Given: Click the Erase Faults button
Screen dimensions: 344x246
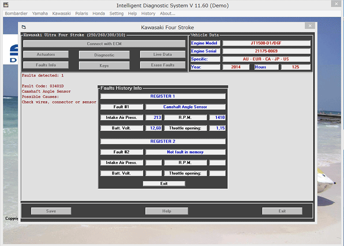Looking at the screenshot, I should [x=163, y=65].
